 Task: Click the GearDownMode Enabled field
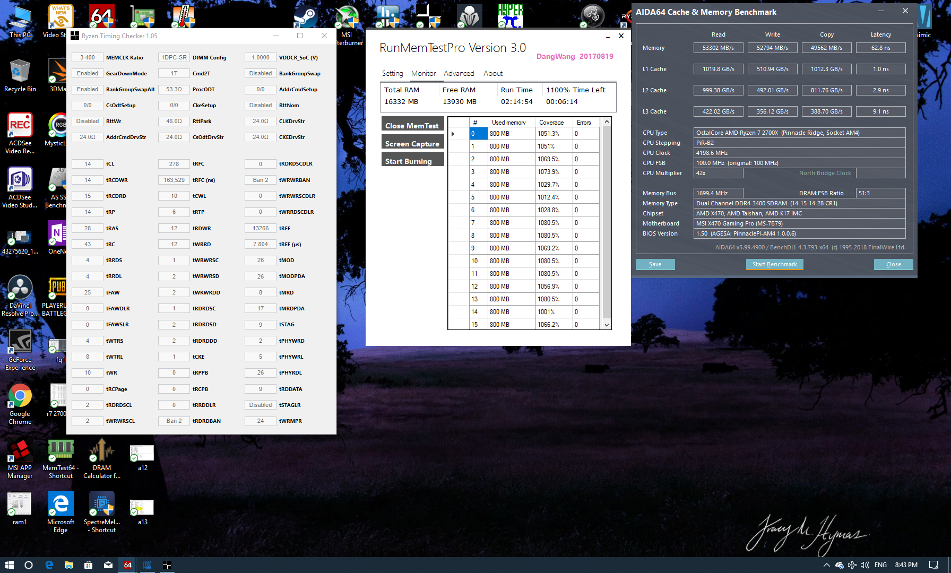click(88, 73)
